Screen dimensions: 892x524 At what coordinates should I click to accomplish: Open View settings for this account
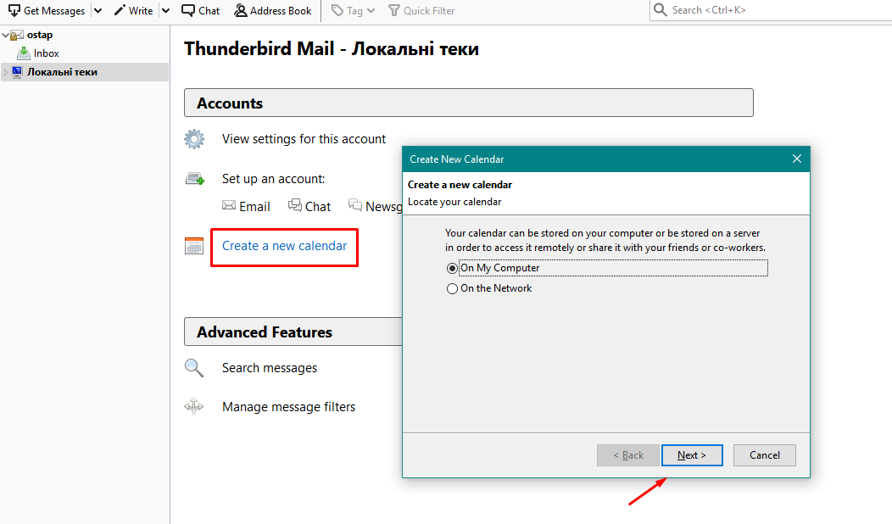pyautogui.click(x=304, y=139)
